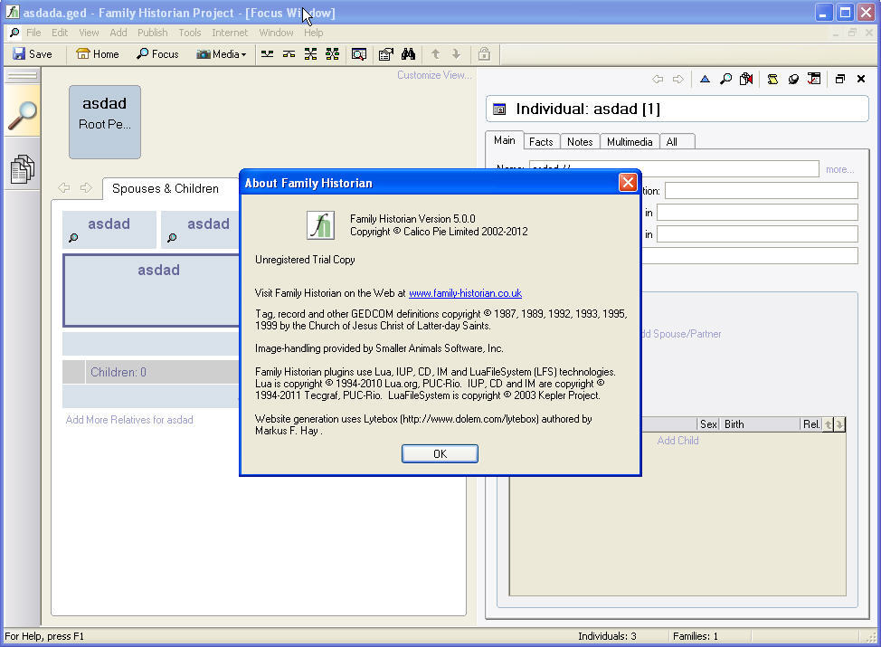
Task: Click OK in the About dialog
Action: point(440,453)
